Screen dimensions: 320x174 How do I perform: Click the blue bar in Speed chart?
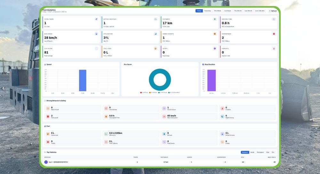[x=83, y=80]
